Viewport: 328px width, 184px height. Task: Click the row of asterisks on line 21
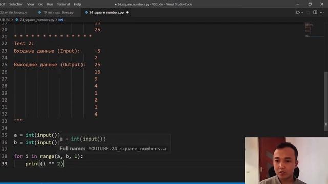coord(53,36)
